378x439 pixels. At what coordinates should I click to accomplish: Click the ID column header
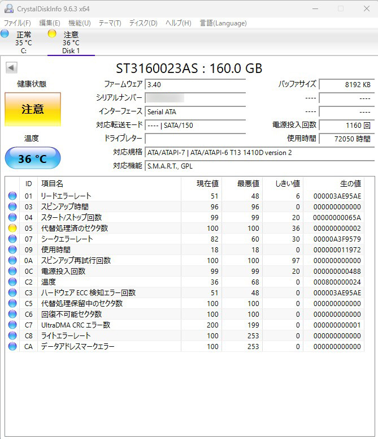[28, 184]
